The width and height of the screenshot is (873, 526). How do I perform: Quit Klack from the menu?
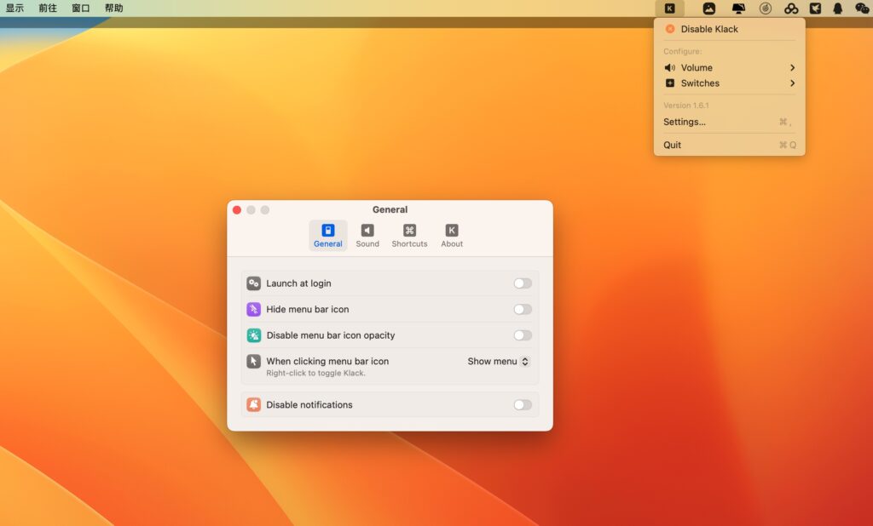pos(671,145)
